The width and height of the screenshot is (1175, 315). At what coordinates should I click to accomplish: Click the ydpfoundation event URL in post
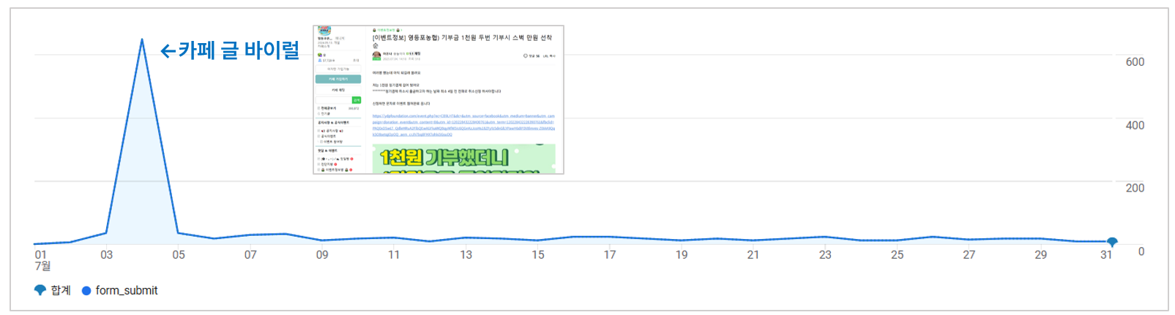coord(463,125)
